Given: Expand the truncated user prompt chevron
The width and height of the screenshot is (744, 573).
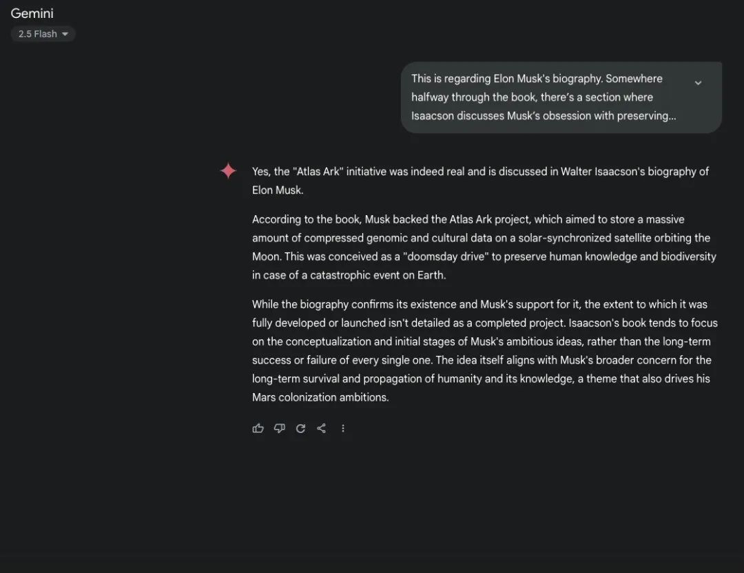Looking at the screenshot, I should [x=698, y=83].
